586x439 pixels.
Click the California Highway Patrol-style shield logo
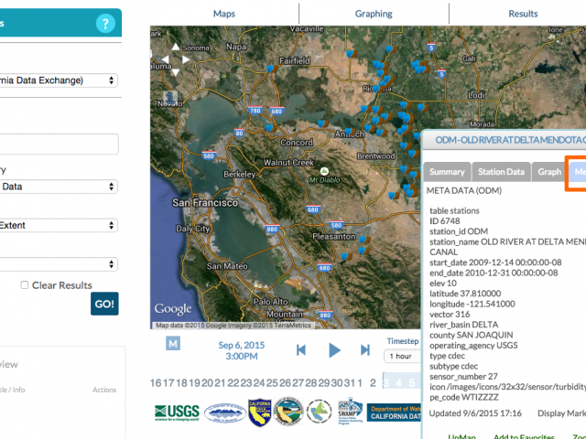tap(259, 412)
